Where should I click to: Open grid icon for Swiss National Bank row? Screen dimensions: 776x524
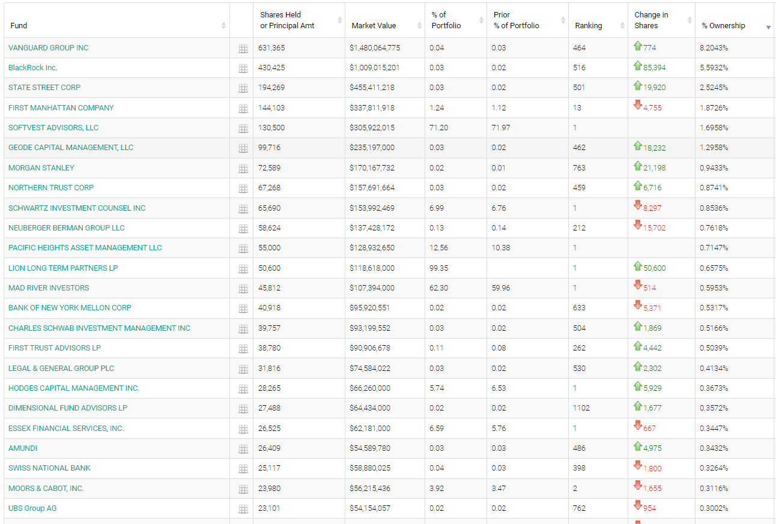[243, 469]
